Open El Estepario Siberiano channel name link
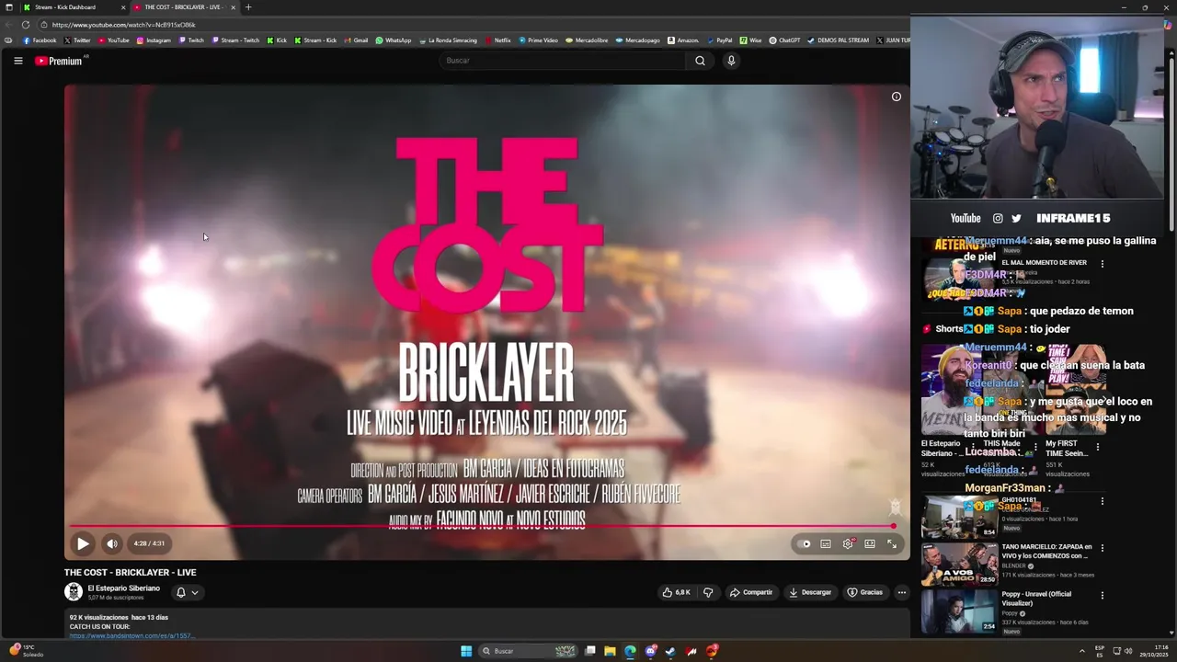The height and width of the screenshot is (662, 1177). point(124,588)
